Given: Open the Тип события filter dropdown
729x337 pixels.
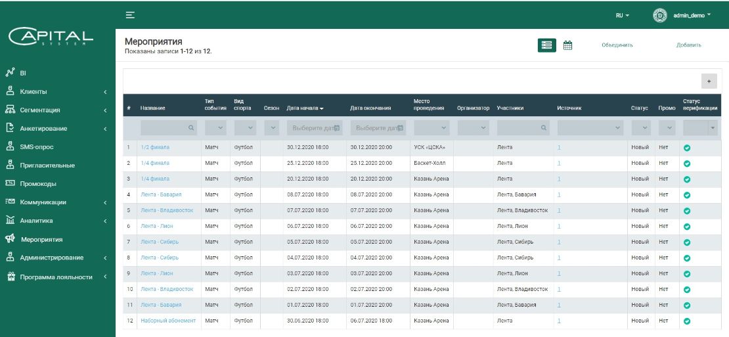Looking at the screenshot, I should (215, 128).
